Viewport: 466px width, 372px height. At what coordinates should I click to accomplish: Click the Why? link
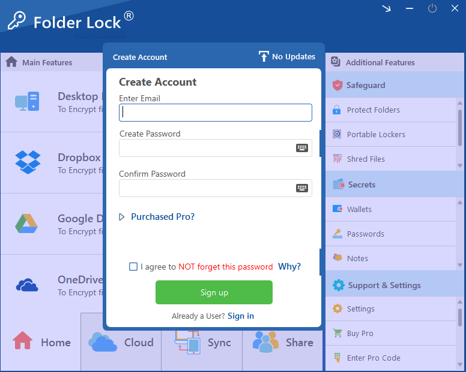click(289, 267)
